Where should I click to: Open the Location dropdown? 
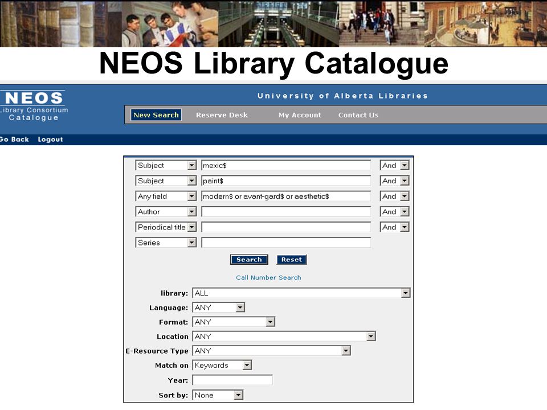284,337
